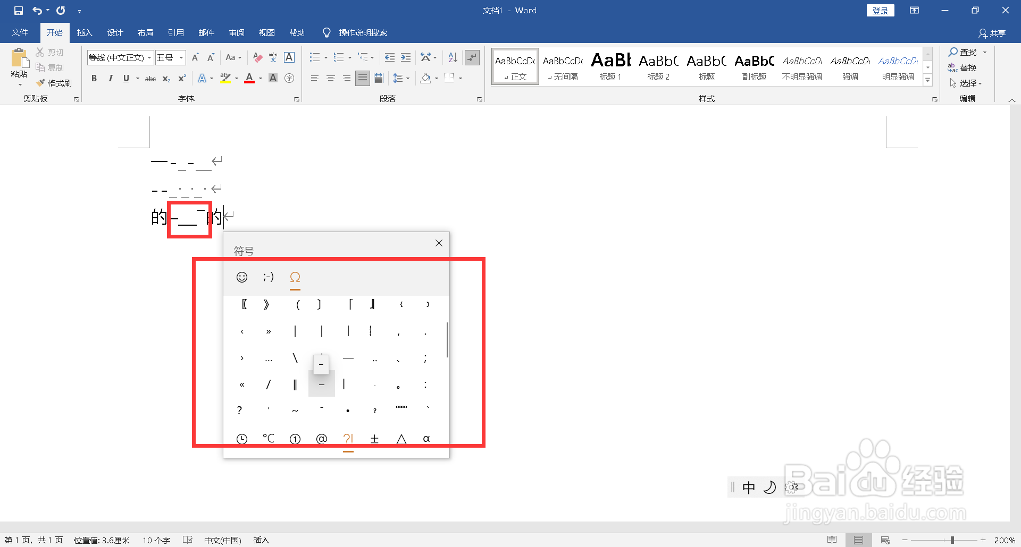
Task: Apply the 标题 1 heading style
Action: (x=610, y=66)
